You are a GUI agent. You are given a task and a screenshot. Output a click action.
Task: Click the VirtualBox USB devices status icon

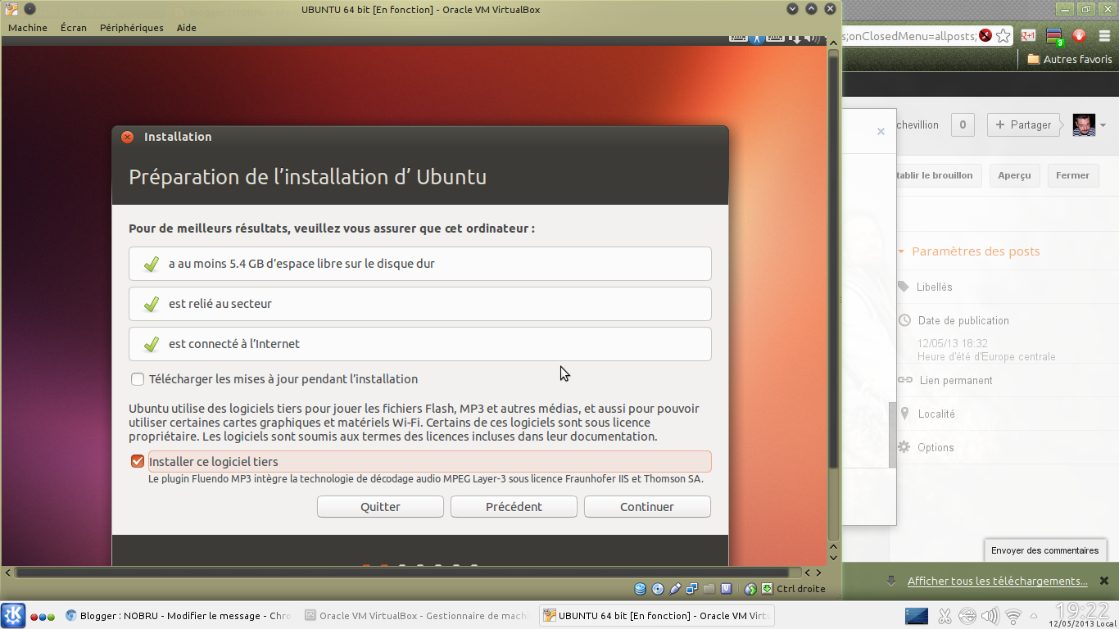(x=675, y=588)
